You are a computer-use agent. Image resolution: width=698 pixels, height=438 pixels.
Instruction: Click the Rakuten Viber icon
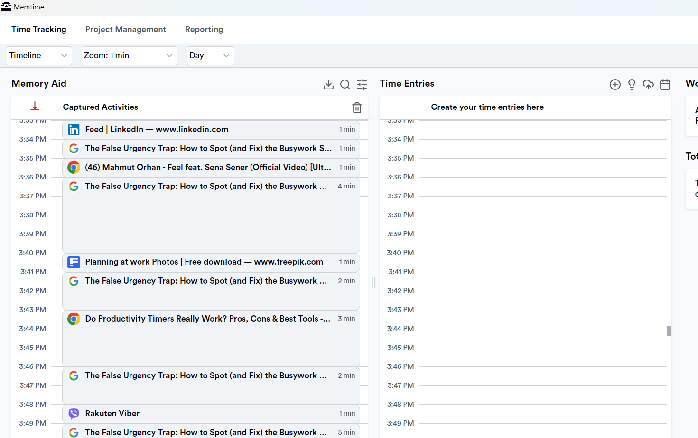[74, 413]
